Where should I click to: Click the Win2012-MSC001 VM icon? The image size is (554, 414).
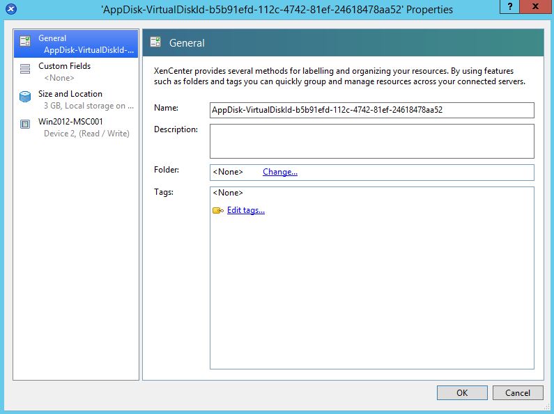[x=25, y=125]
